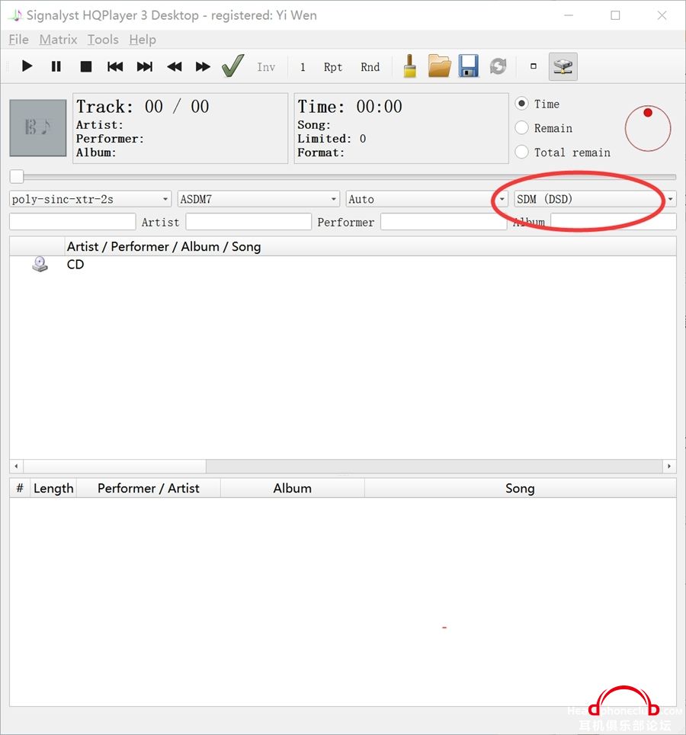This screenshot has height=735, width=686.
Task: Open the ASDM7 modulator dropdown
Action: 258,199
